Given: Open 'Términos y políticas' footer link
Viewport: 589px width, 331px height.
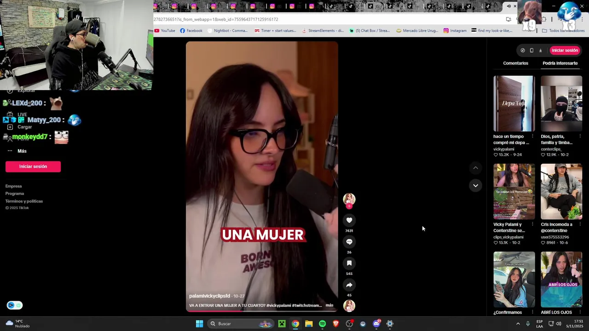Looking at the screenshot, I should (x=24, y=201).
